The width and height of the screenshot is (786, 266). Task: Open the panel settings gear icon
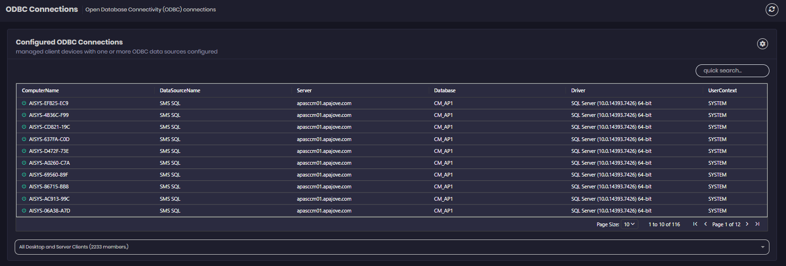(x=762, y=44)
